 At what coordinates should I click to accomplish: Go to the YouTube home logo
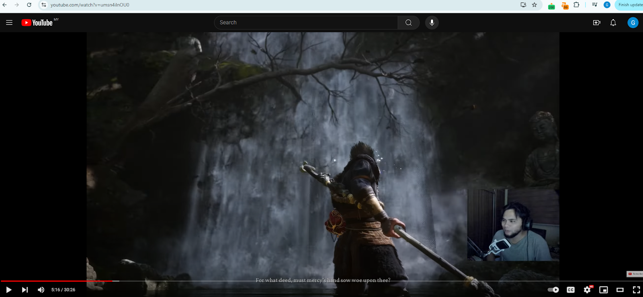pyautogui.click(x=37, y=23)
